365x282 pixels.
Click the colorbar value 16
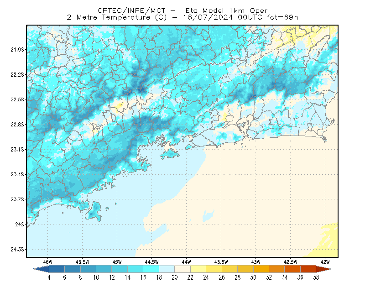coord(143,277)
